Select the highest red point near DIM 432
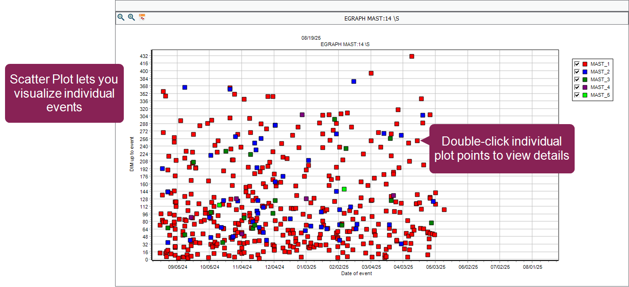Image resolution: width=629 pixels, height=287 pixels. (412, 56)
